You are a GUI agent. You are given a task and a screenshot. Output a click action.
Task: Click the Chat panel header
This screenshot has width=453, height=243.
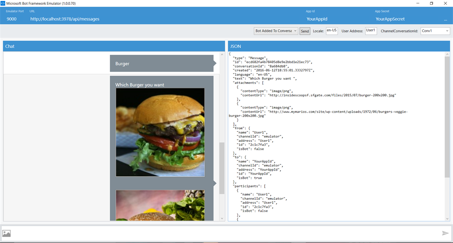click(x=114, y=46)
